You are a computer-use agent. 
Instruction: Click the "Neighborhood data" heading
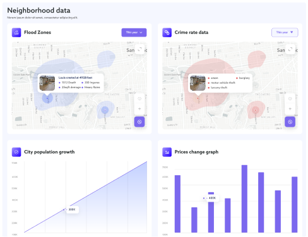click(38, 11)
